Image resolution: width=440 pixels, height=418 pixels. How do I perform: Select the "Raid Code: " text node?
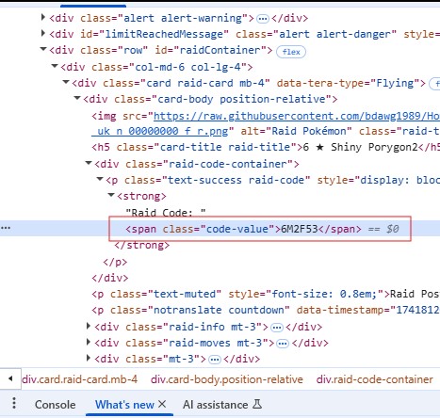pos(166,213)
